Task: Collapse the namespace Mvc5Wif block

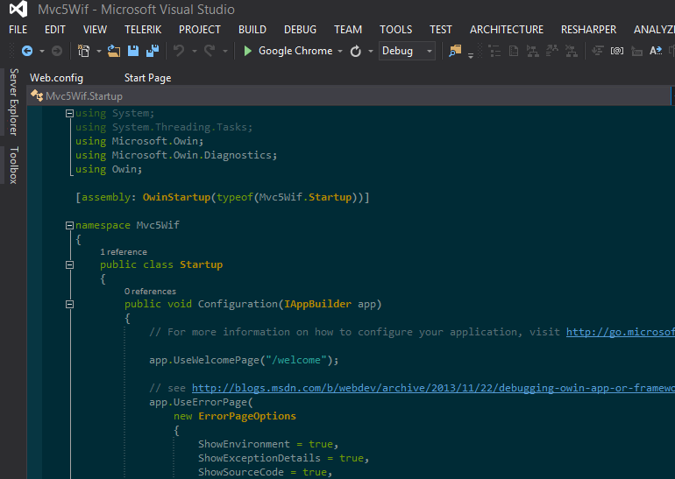Action: coord(69,225)
